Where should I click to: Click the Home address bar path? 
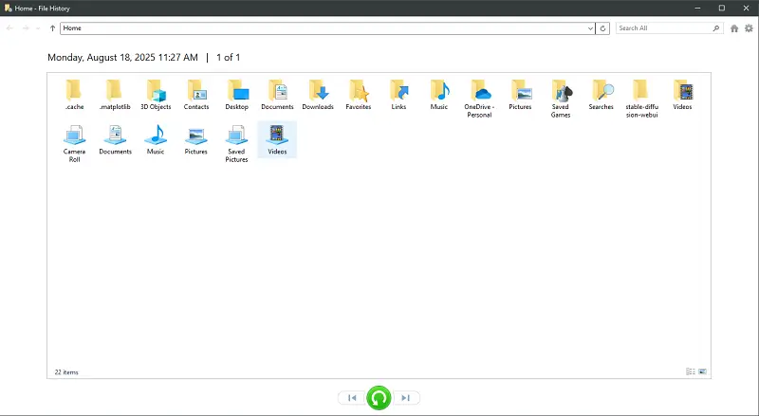(x=323, y=28)
